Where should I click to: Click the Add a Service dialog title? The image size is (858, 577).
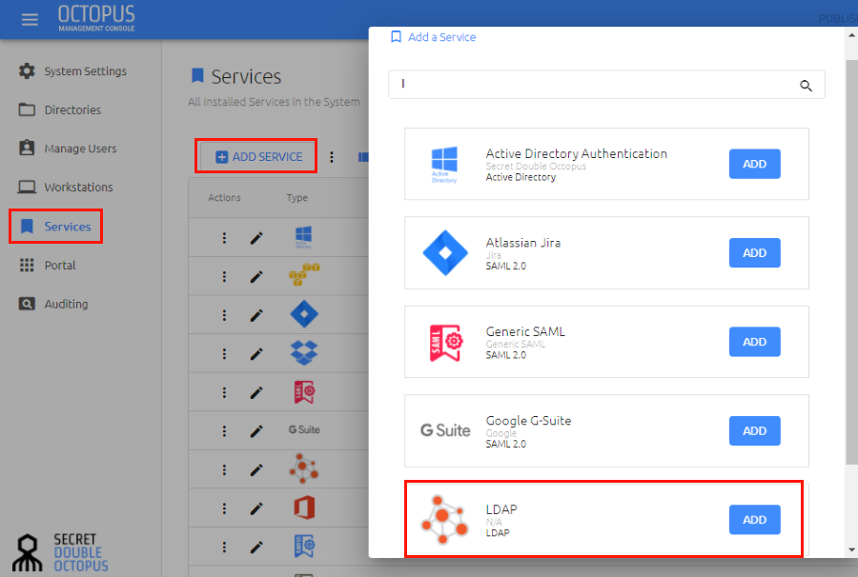tap(441, 37)
